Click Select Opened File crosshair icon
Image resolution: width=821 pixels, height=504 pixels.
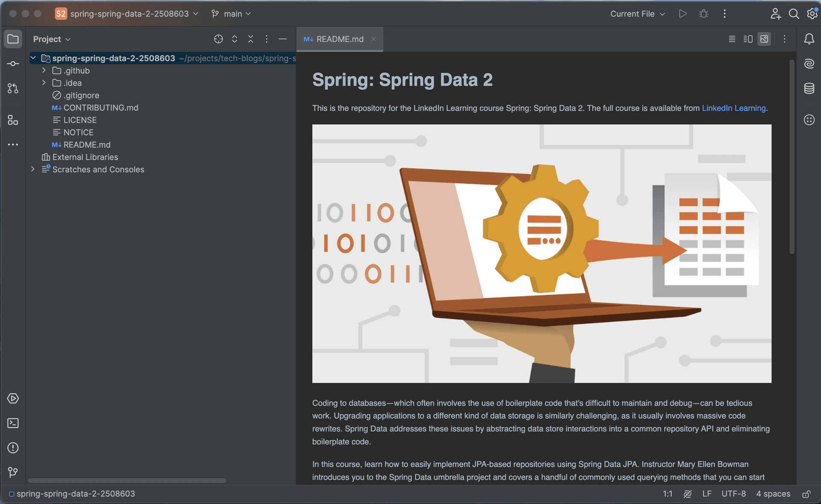pos(219,39)
